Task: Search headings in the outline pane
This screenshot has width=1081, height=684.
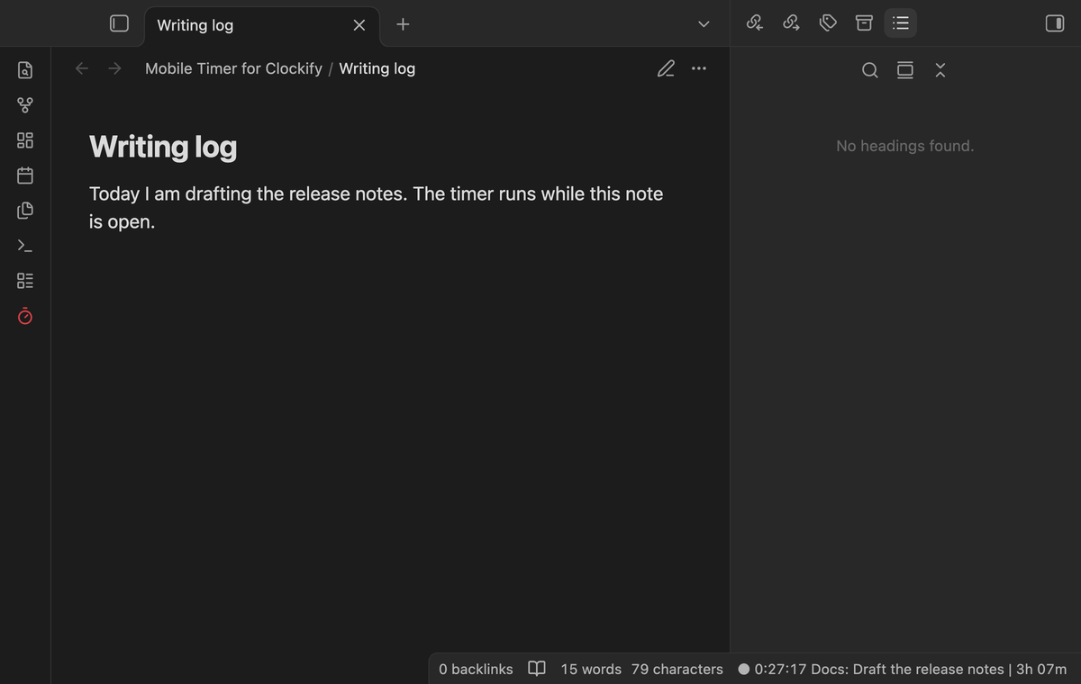Action: click(x=869, y=69)
